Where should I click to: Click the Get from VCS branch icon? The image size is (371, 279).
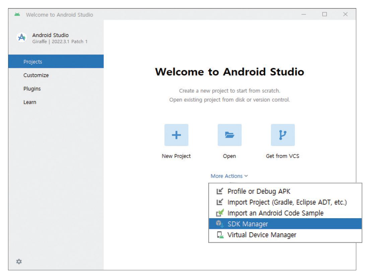[283, 135]
